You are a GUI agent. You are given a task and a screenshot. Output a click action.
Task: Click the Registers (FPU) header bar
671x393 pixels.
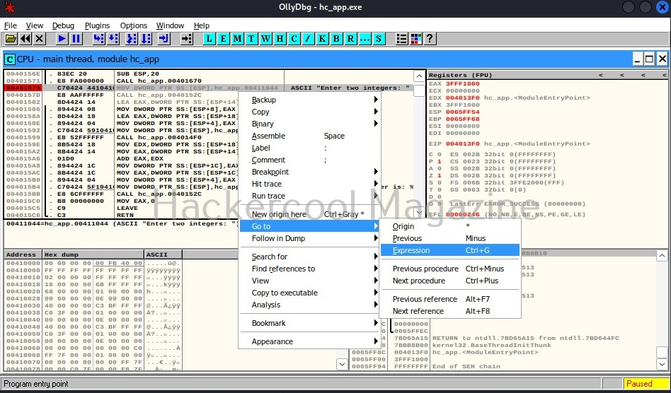tap(547, 75)
